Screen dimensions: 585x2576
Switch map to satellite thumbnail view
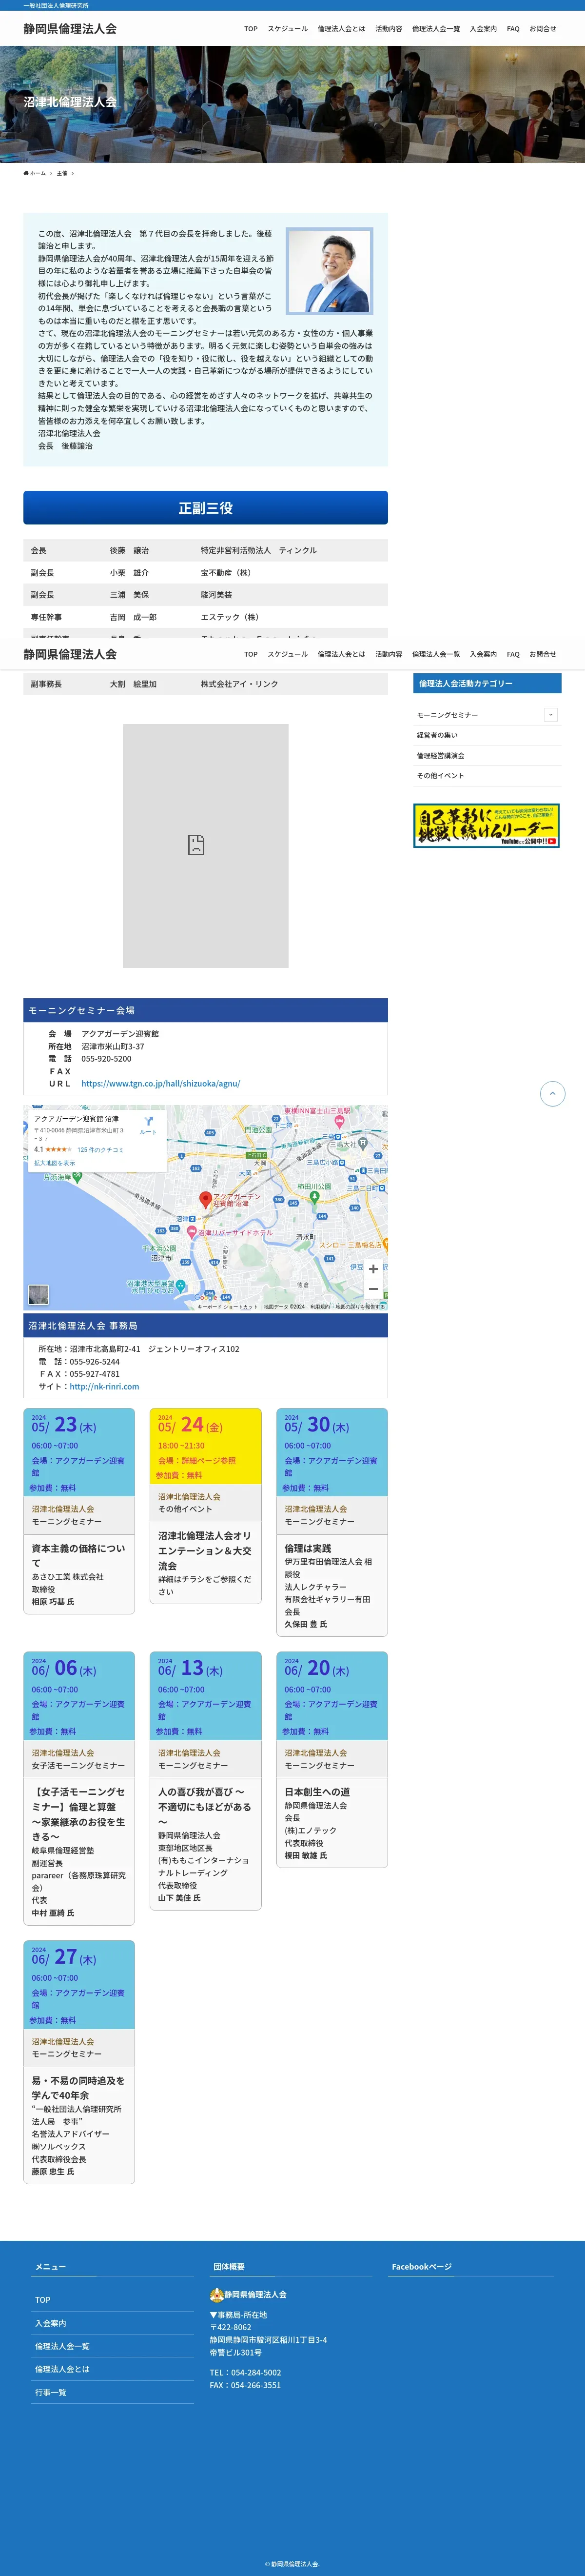click(x=38, y=1294)
